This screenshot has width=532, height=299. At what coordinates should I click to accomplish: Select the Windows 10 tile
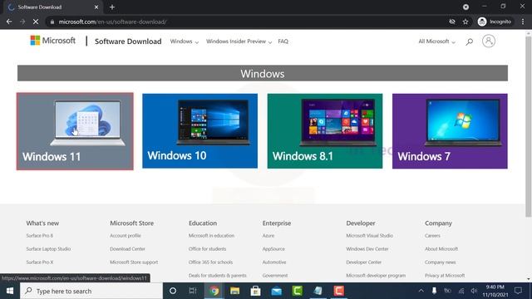199,131
